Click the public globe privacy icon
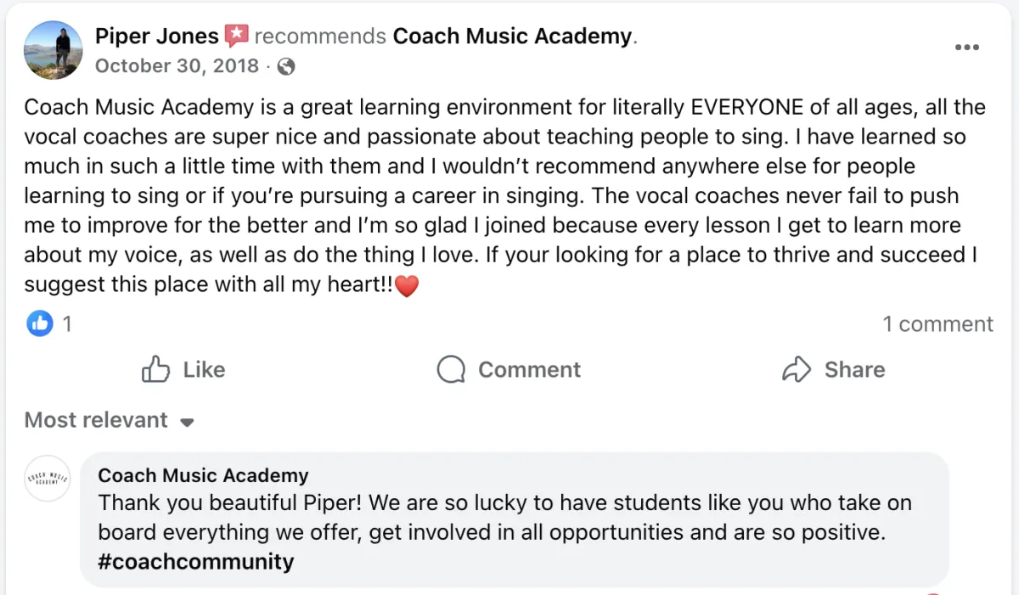 [287, 66]
